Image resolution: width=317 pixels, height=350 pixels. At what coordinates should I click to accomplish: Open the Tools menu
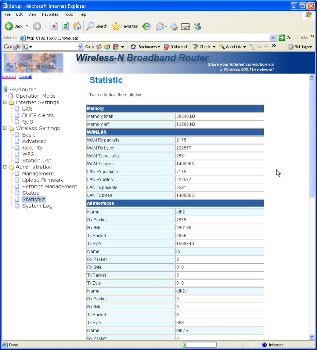pos(69,14)
